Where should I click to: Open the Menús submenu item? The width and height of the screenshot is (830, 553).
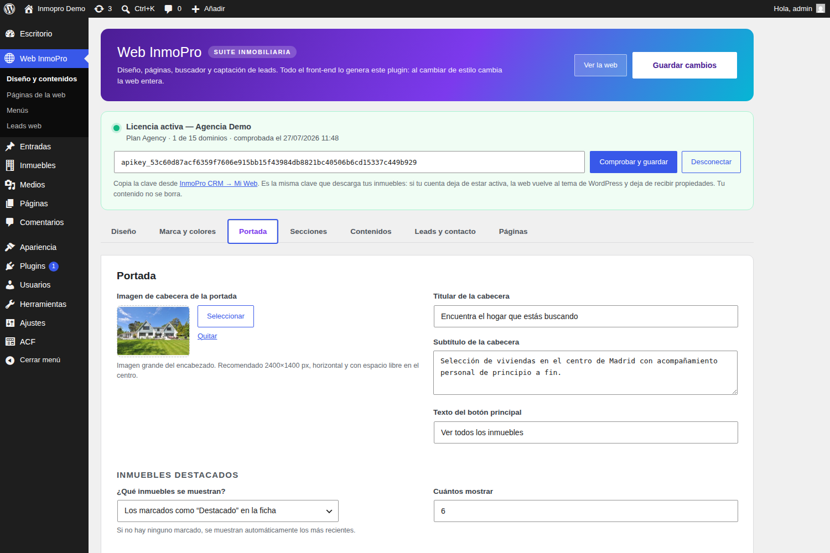(17, 111)
